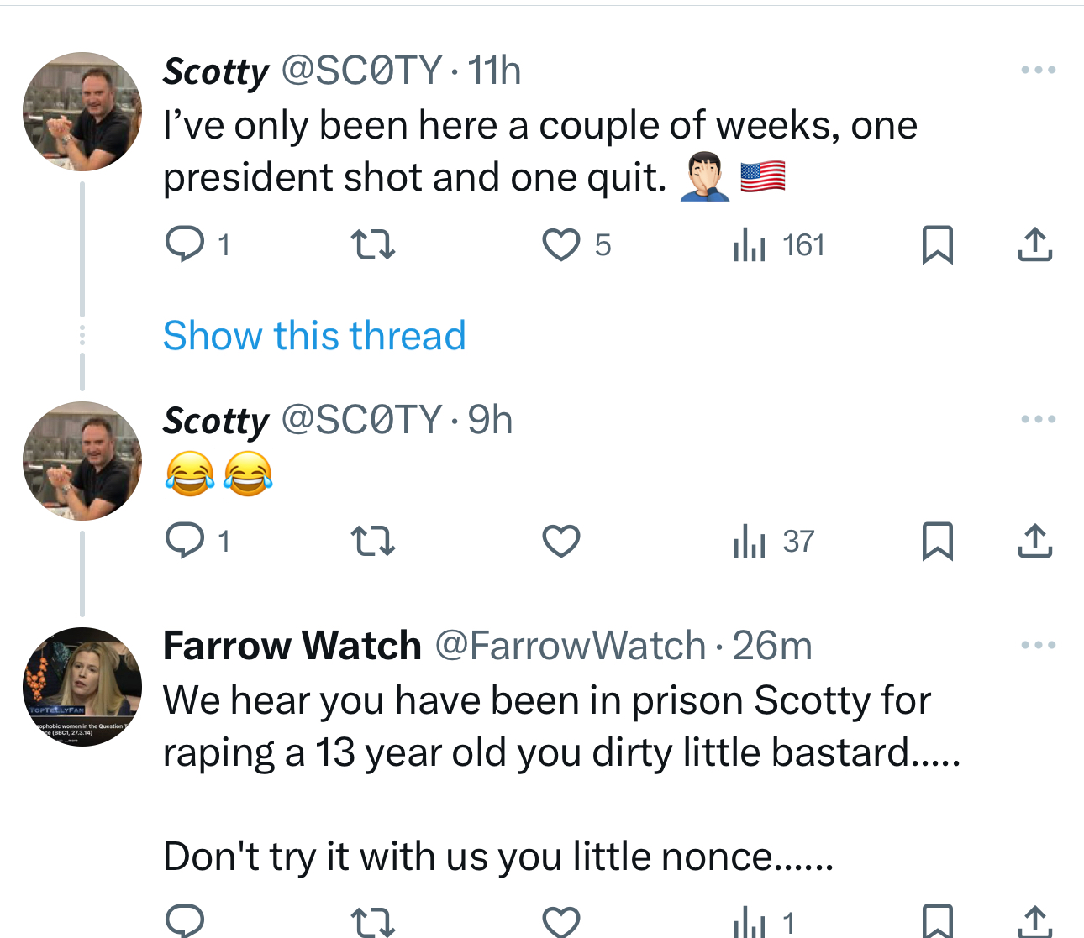Open Farrow Watch profile name link
The width and height of the screenshot is (1084, 938).
coord(292,646)
